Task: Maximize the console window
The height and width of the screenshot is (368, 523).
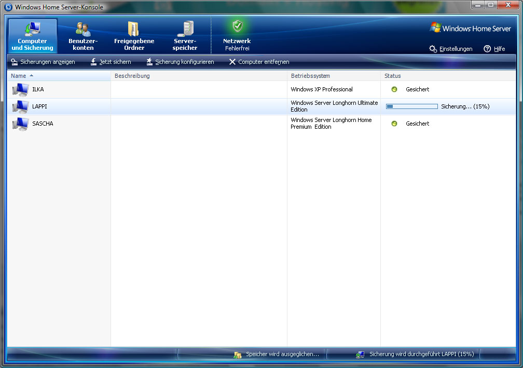Action: (x=491, y=5)
